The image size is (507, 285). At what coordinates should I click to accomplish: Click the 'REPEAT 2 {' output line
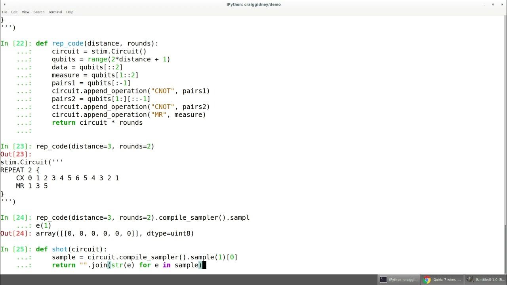(x=20, y=170)
